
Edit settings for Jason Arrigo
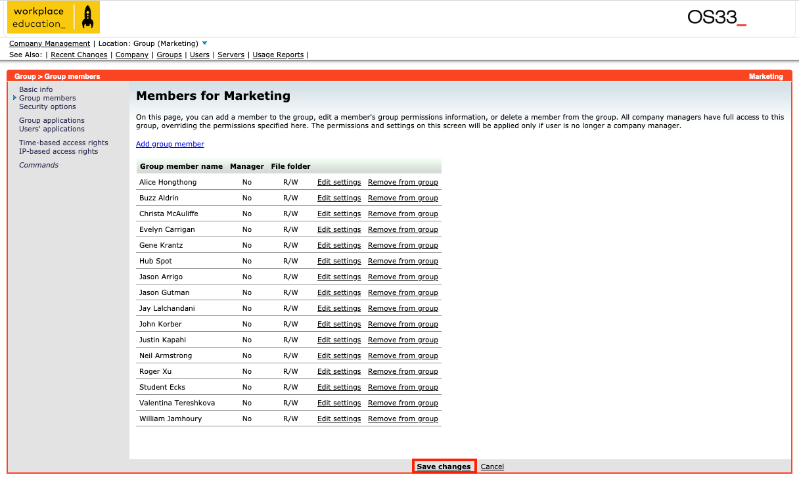339,277
